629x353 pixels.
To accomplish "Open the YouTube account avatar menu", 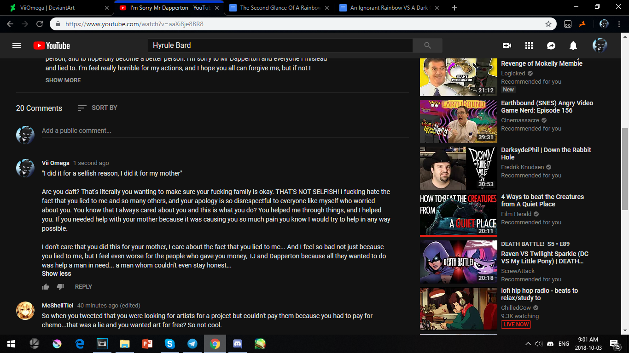I will pyautogui.click(x=600, y=46).
